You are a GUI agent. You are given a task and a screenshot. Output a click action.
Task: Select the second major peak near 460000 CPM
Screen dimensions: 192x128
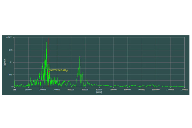point(80,57)
